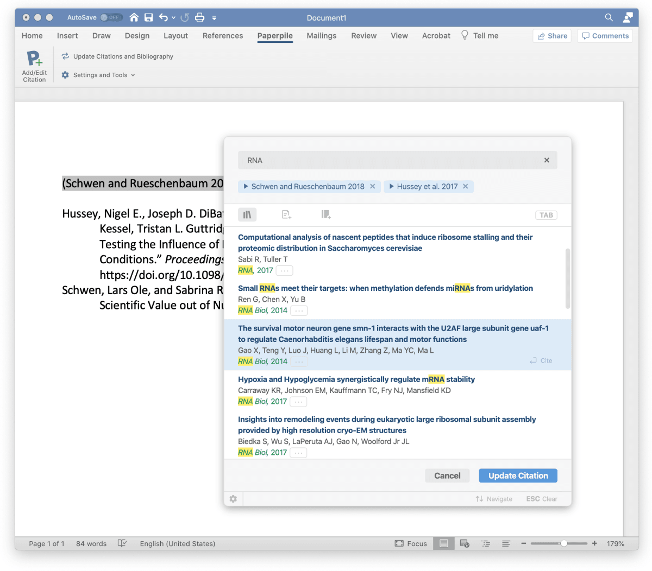This screenshot has height=571, width=652.
Task: Open the Mailings ribbon tab
Action: click(321, 36)
